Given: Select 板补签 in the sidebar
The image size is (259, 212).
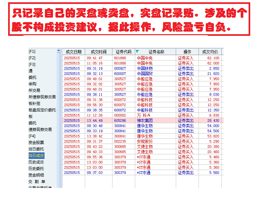Looking at the screenshot, I should point(34,104).
